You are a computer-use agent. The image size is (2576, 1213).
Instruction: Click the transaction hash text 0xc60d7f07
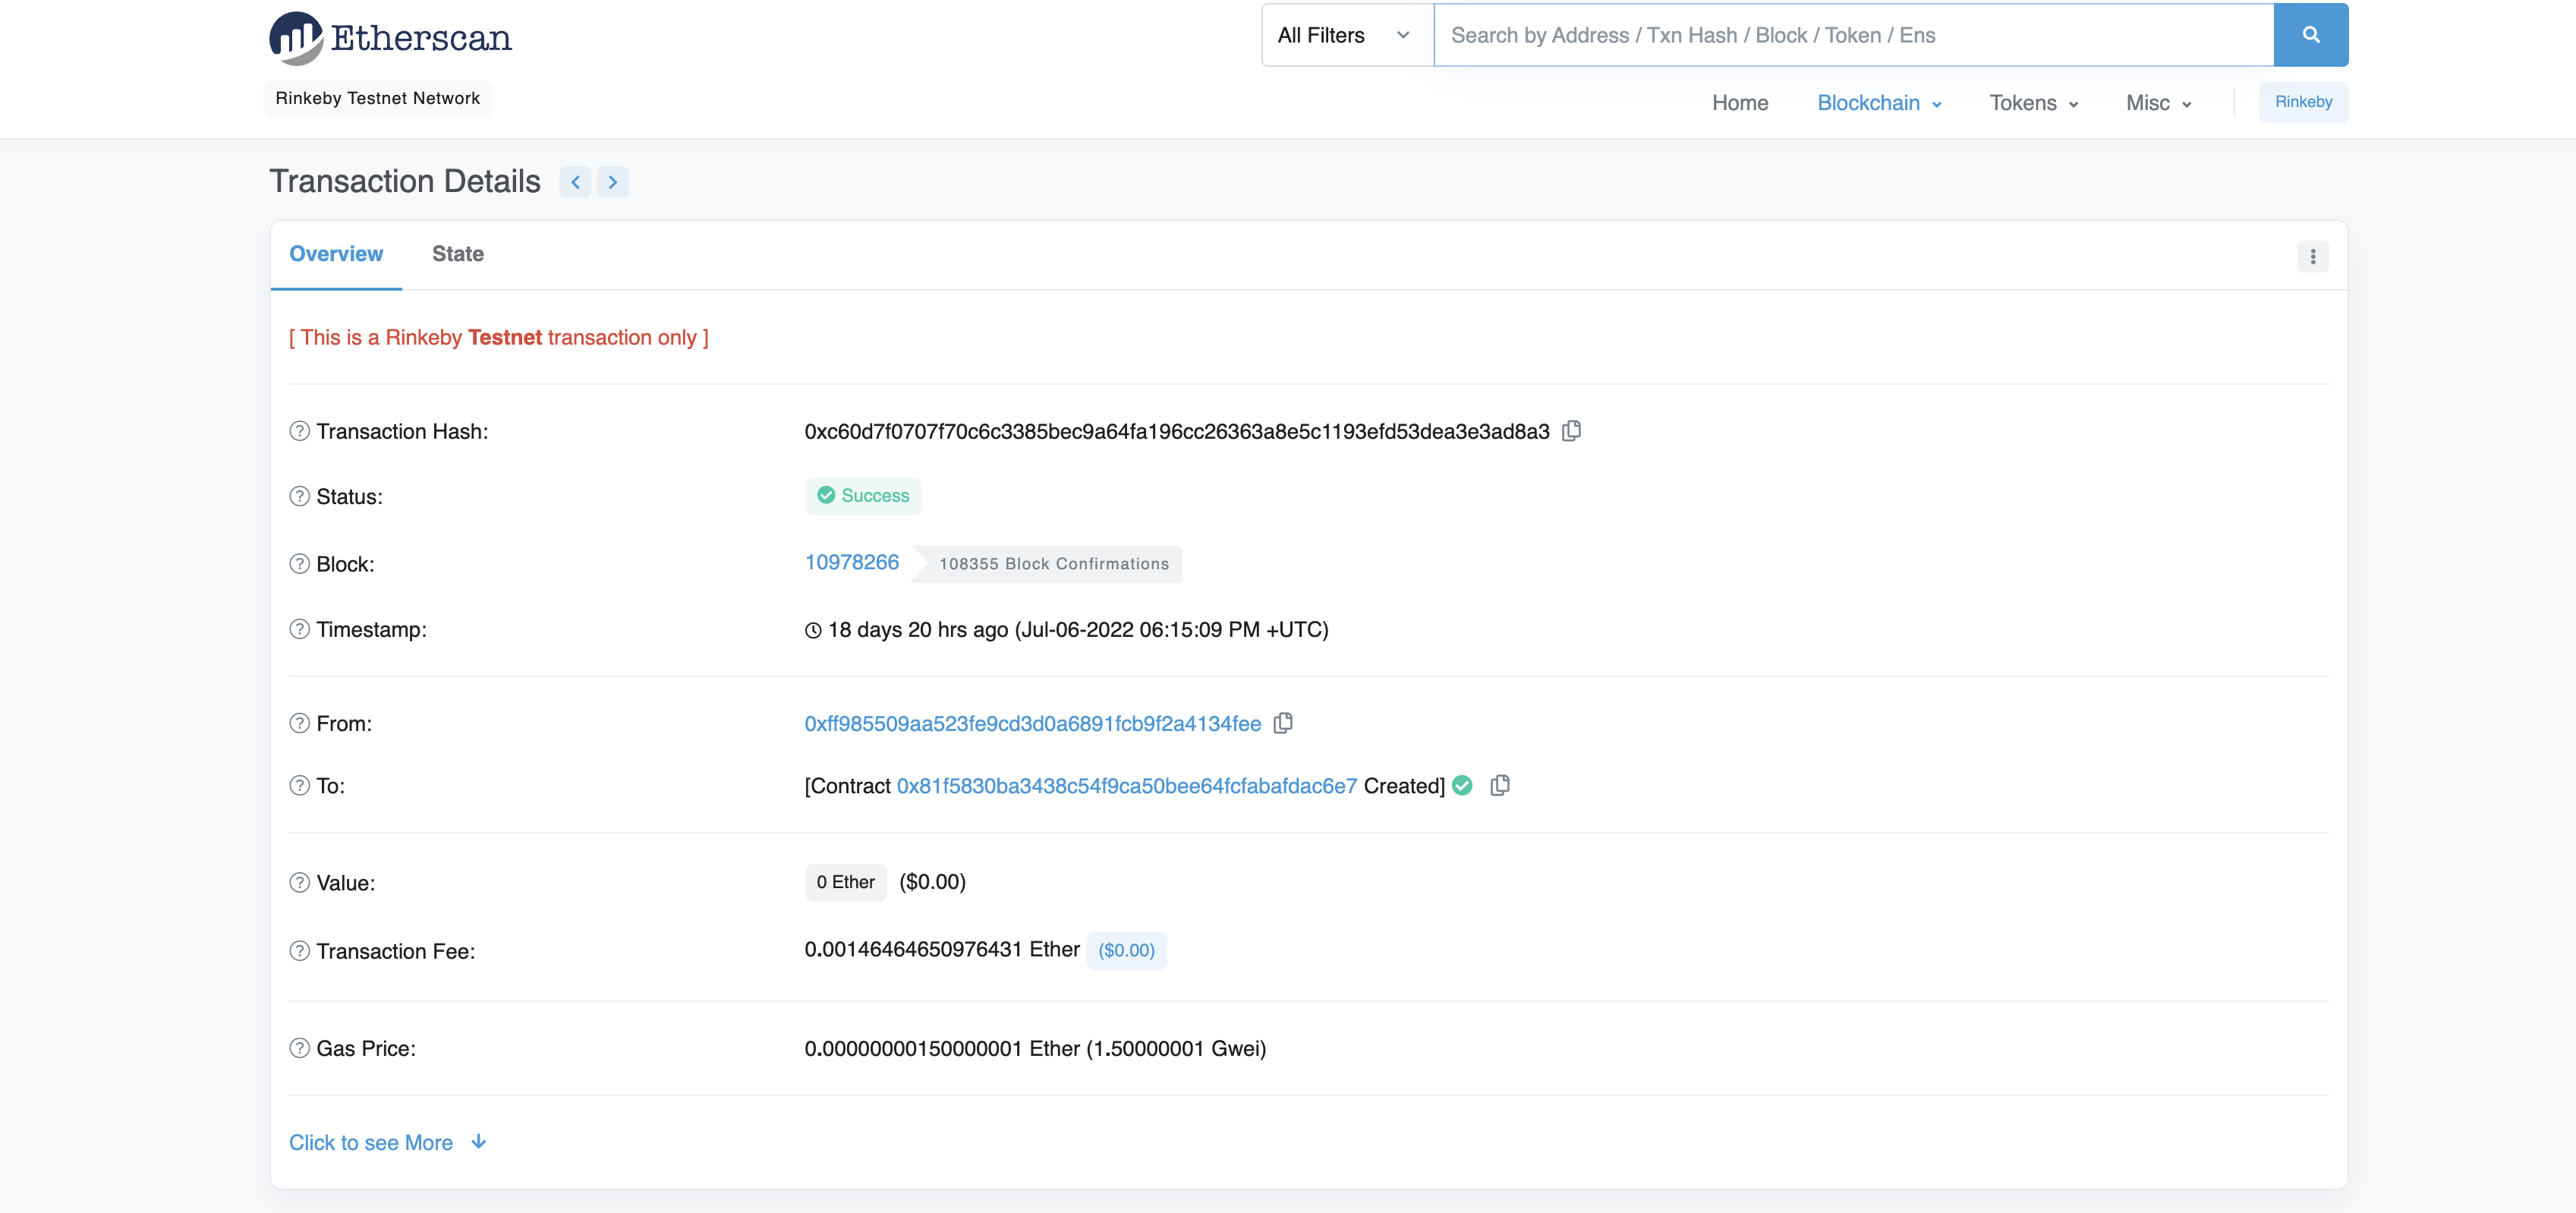click(x=1177, y=431)
